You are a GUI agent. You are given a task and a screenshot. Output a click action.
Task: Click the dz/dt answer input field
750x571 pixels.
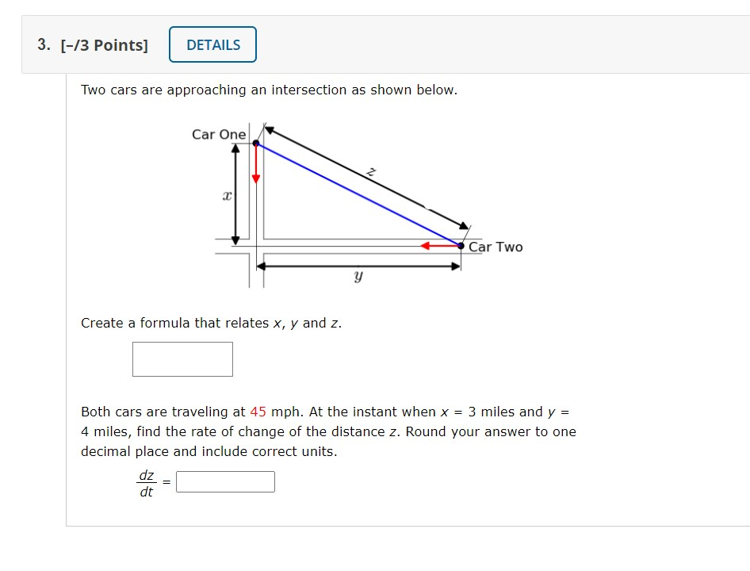point(225,481)
